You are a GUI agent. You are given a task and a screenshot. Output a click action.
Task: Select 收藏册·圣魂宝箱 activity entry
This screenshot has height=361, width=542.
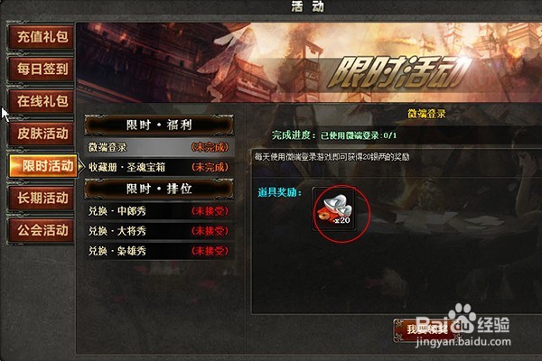click(159, 168)
